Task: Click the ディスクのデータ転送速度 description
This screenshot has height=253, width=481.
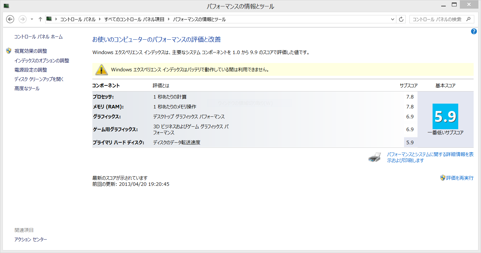Action: pos(177,142)
